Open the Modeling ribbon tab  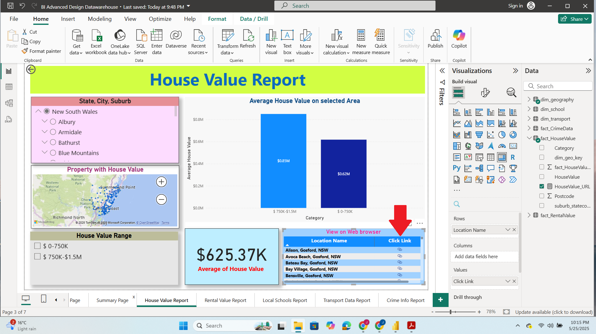click(100, 19)
